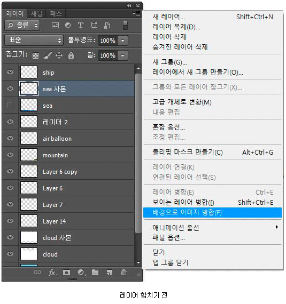Click the adjustment layer filter icon
This screenshot has width=286, height=304.
coord(68,25)
